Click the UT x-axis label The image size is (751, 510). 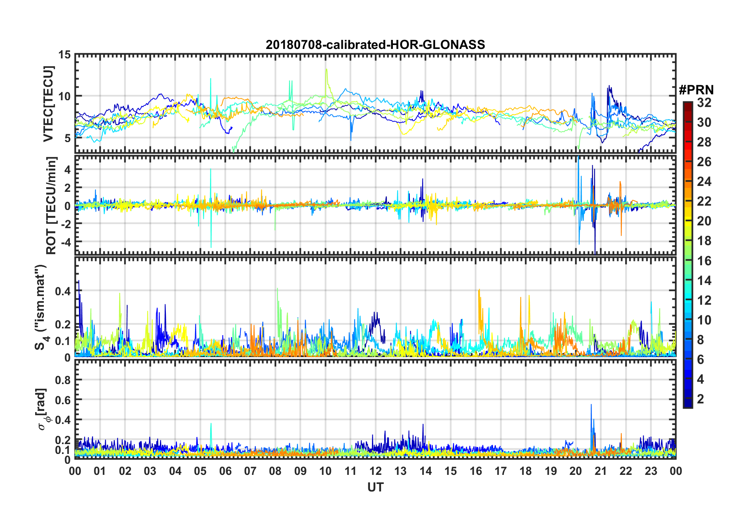[x=375, y=487]
